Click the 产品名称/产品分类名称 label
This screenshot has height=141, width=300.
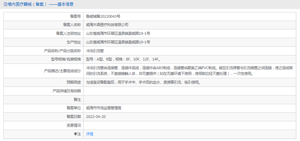coord(63,51)
